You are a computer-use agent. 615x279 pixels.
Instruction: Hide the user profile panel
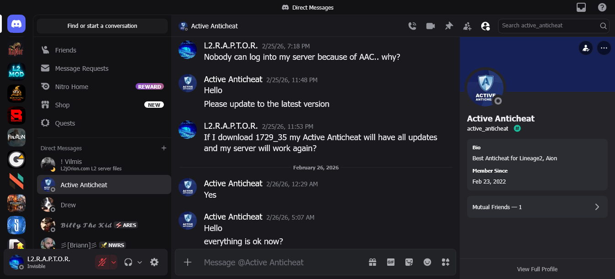pos(485,26)
